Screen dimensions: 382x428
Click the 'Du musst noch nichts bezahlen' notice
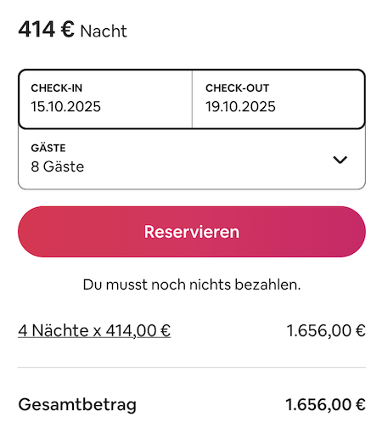coord(192,284)
